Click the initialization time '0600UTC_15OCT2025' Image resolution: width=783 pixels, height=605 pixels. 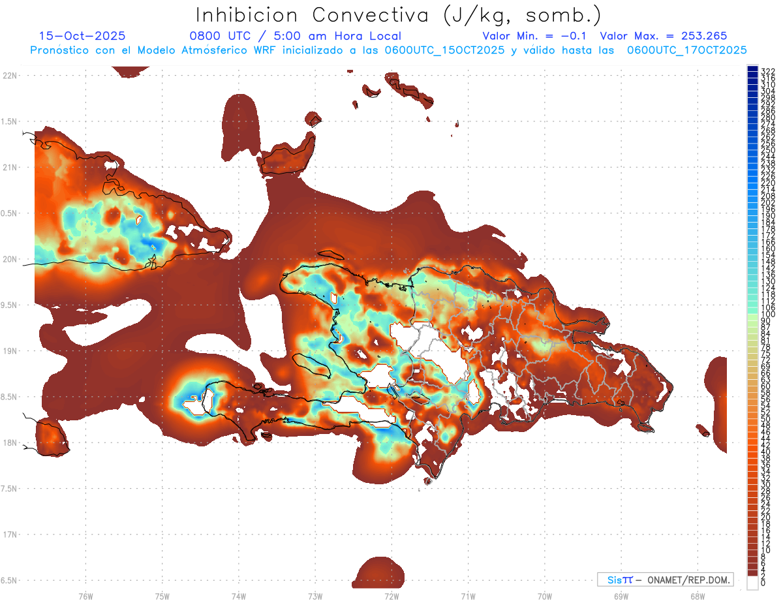pyautogui.click(x=444, y=50)
